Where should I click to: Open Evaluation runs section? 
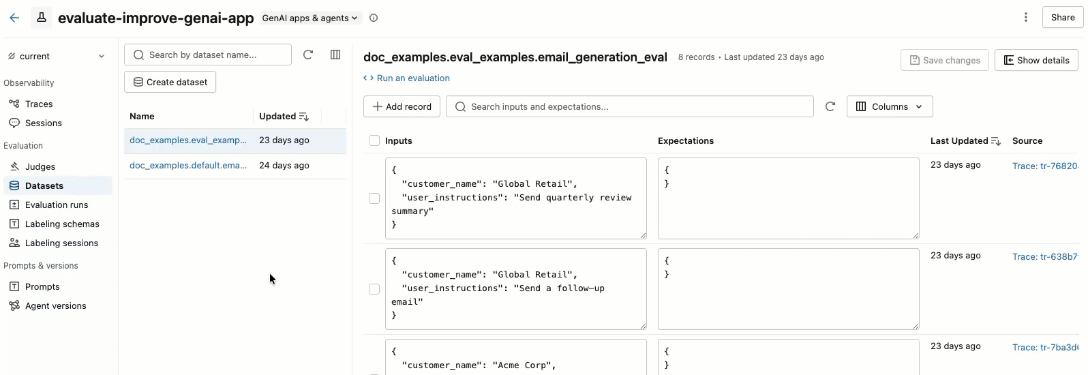(57, 205)
